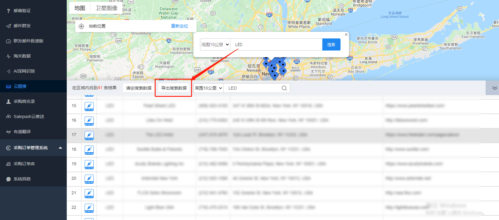Click the locate icon in row 21
The image size is (499, 220).
click(x=89, y=193)
